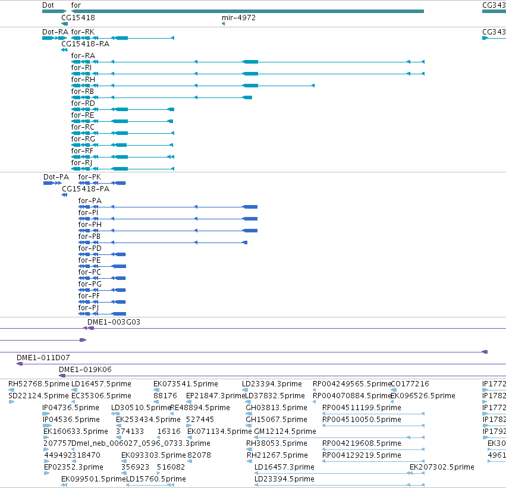Select the RE48894.5prime EST label
The height and width of the screenshot is (488, 506).
[200, 408]
